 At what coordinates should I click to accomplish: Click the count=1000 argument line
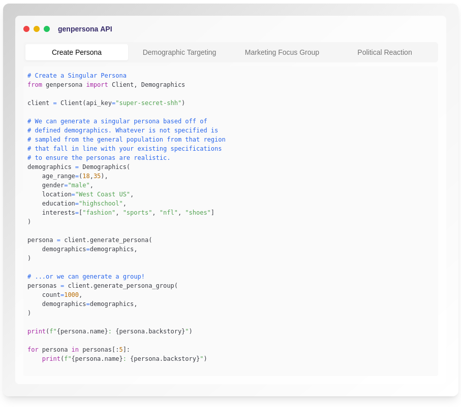coord(62,295)
